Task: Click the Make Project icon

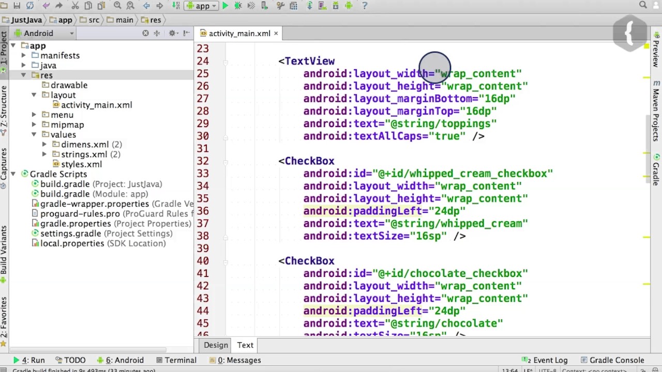Action: [x=176, y=6]
